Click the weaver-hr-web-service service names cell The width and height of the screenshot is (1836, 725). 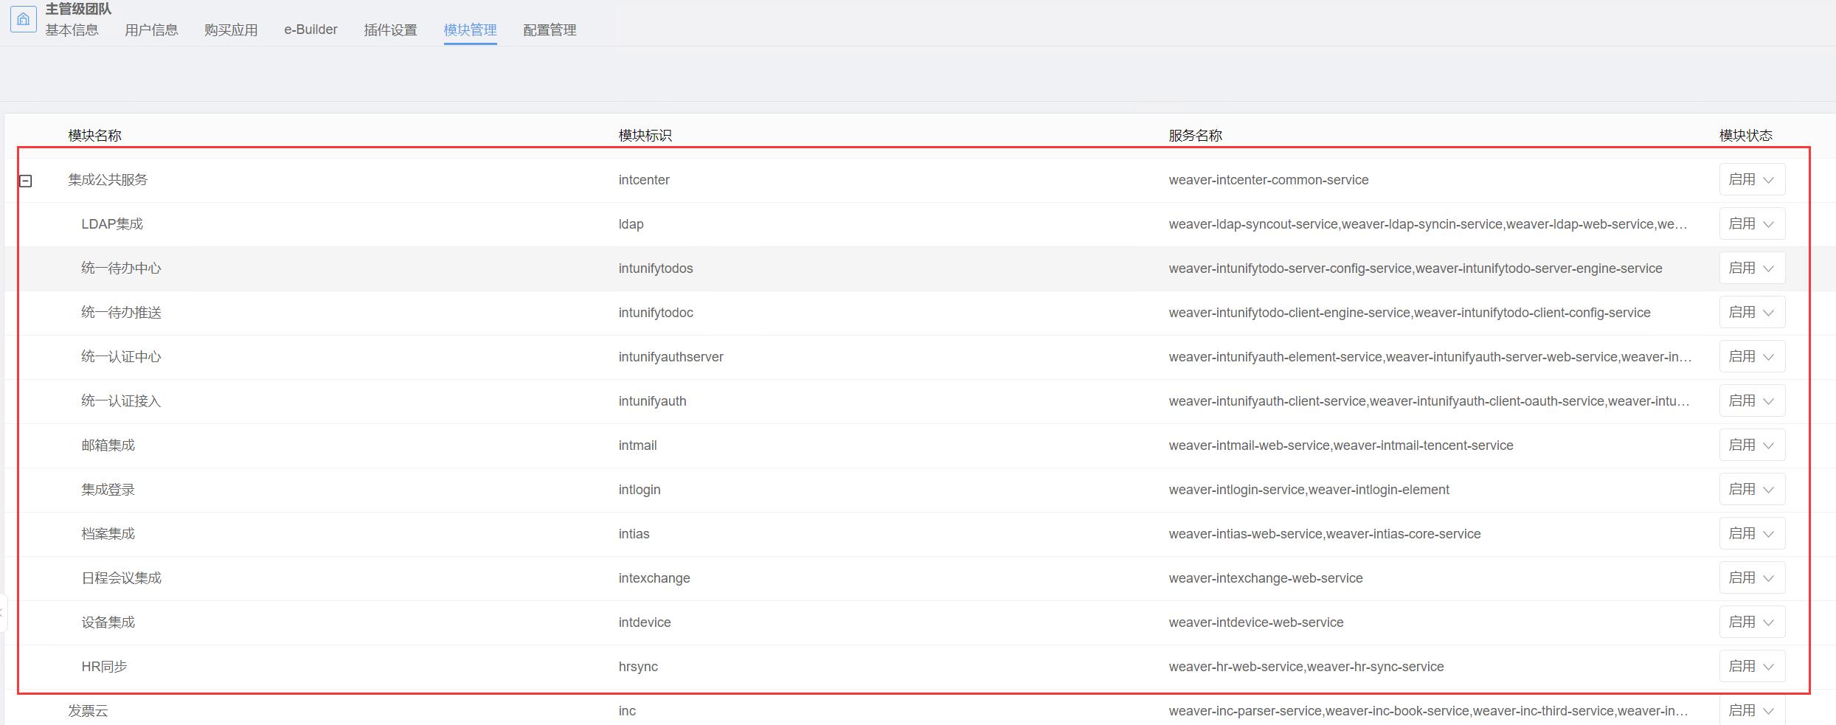click(1306, 667)
